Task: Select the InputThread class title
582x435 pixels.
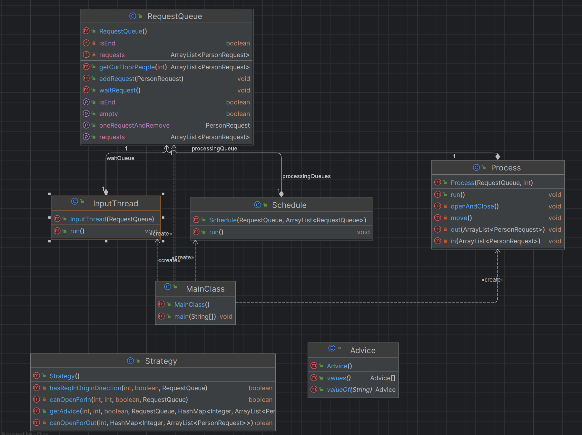Action: point(115,203)
